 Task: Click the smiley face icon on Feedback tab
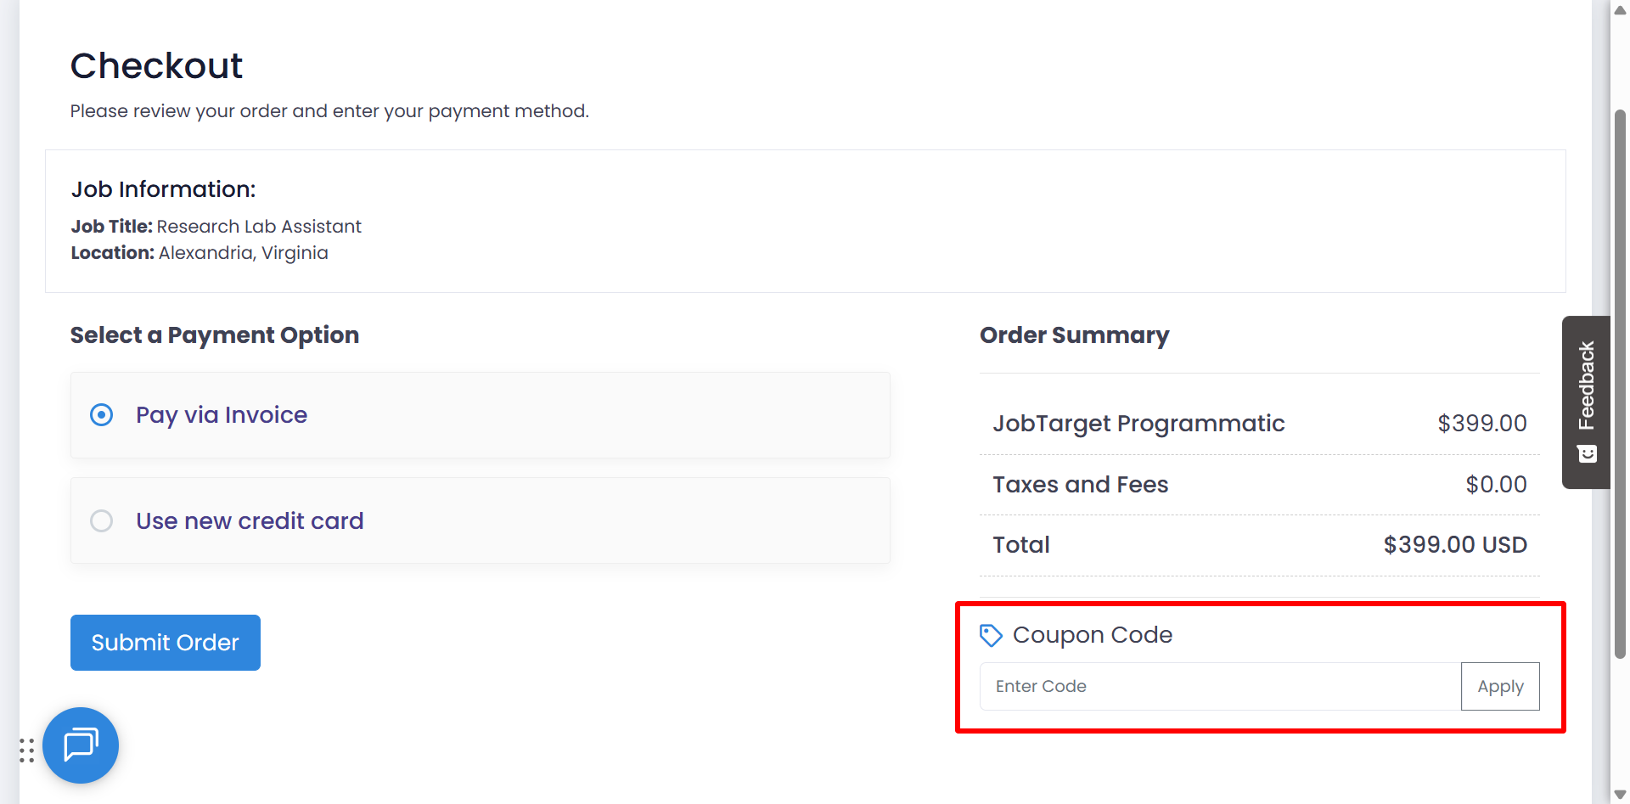coord(1587,454)
